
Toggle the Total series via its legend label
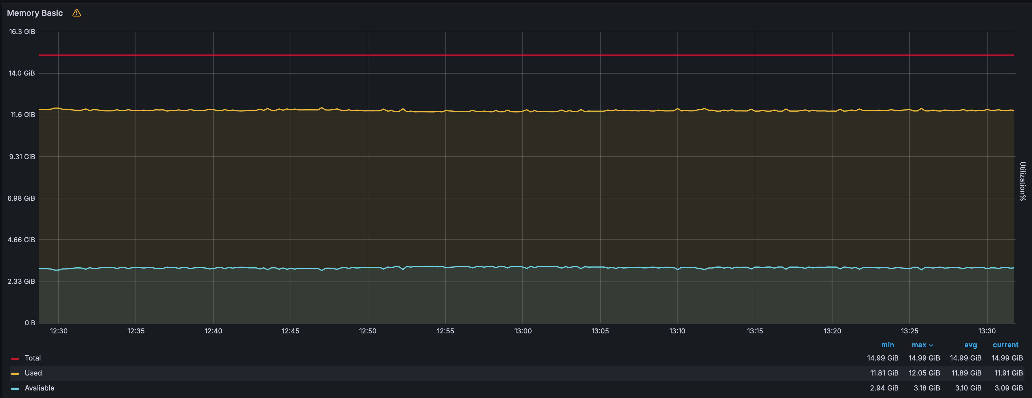(x=33, y=358)
